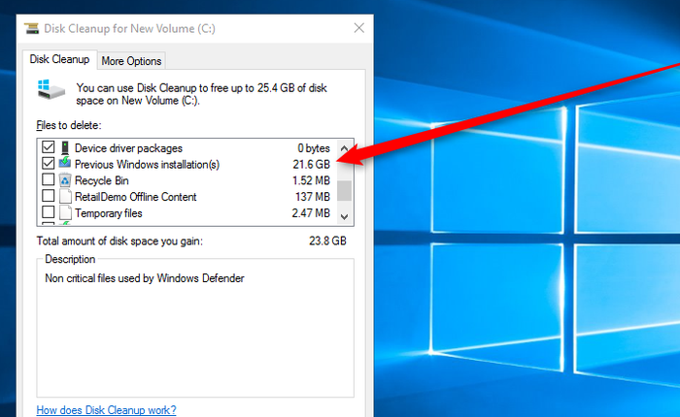Uncheck the Device driver packages checkbox
The image size is (680, 417).
point(49,147)
